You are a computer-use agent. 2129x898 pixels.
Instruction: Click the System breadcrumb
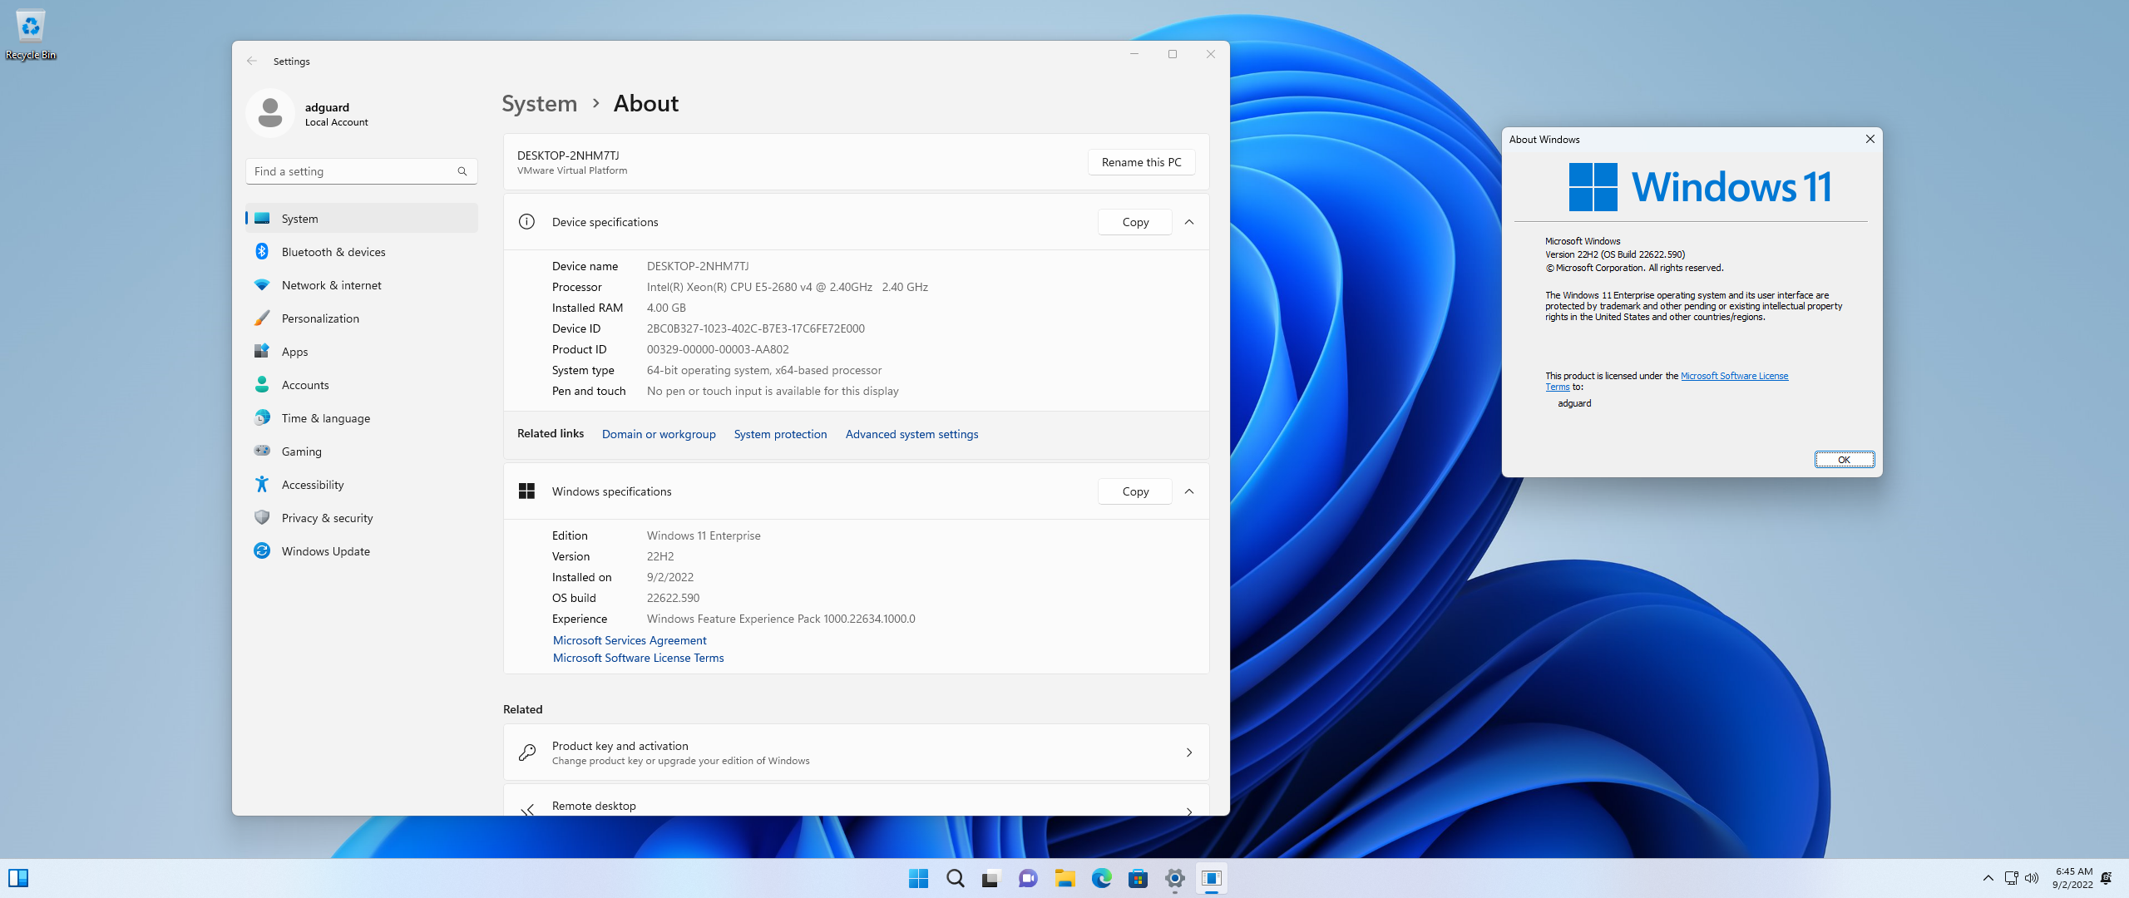click(539, 104)
